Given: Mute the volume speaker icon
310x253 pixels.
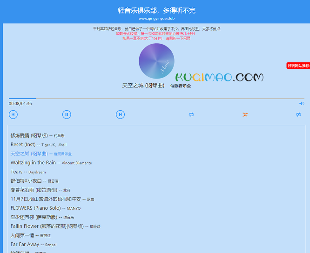Looking at the screenshot, I should coord(302,103).
